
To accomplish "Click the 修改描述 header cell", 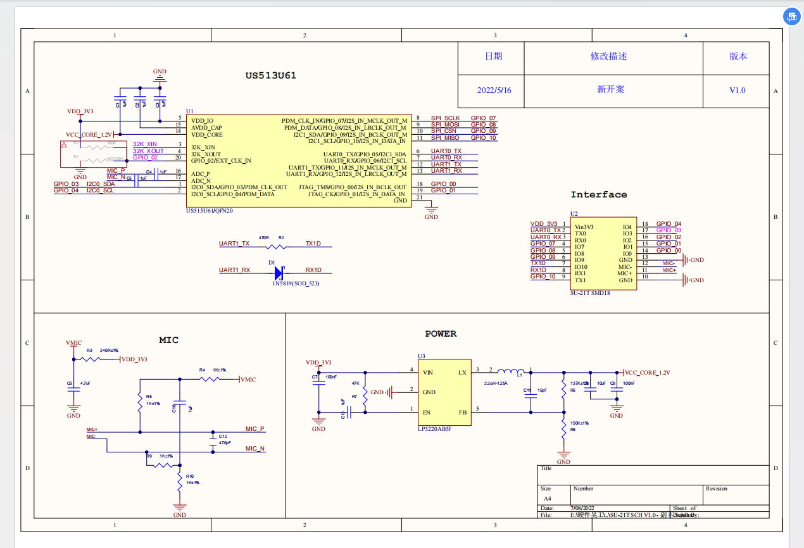I will (x=608, y=56).
